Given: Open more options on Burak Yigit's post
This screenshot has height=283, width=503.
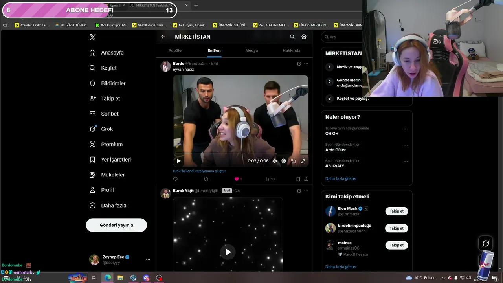Looking at the screenshot, I should pos(306,191).
